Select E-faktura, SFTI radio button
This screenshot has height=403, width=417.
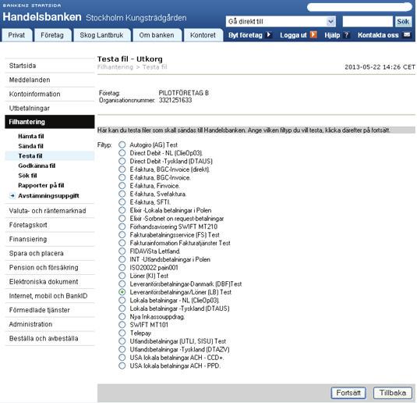[x=122, y=202]
